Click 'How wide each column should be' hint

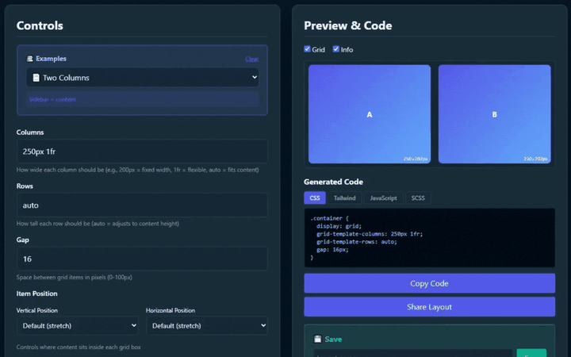[x=138, y=170]
